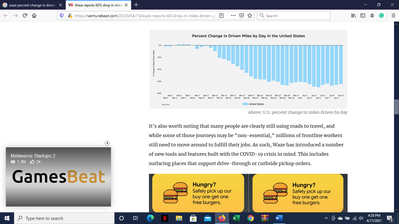
Task: Open WinRAR from the taskbar
Action: [x=265, y=218]
